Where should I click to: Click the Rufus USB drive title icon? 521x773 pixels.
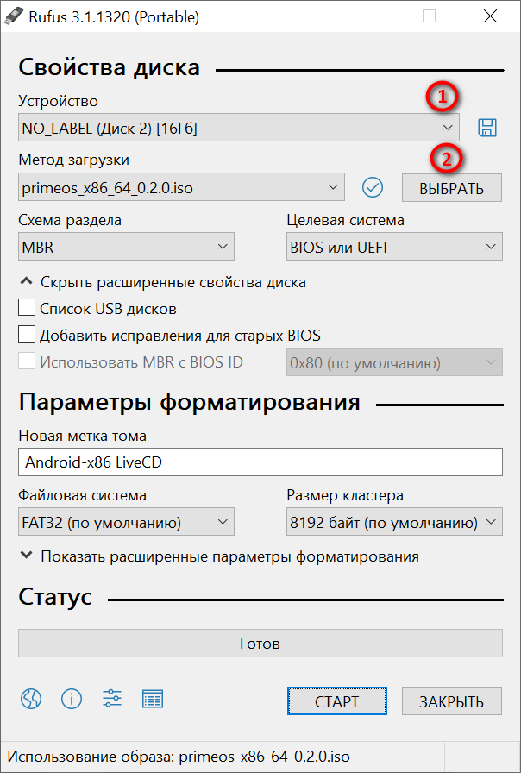13,16
